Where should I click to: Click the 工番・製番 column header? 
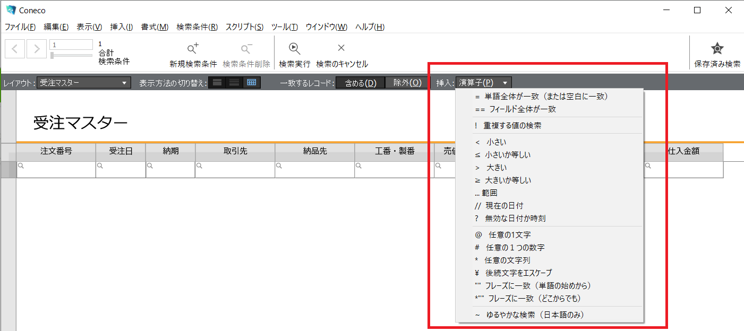click(x=395, y=151)
